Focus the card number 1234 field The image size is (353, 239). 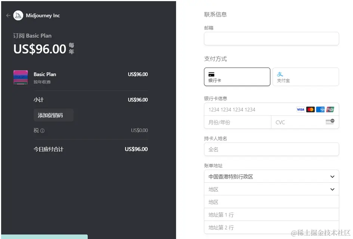tap(272, 109)
